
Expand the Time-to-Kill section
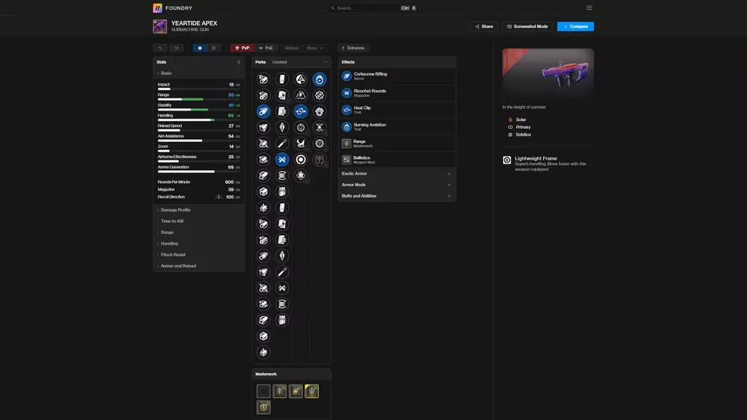coord(199,221)
